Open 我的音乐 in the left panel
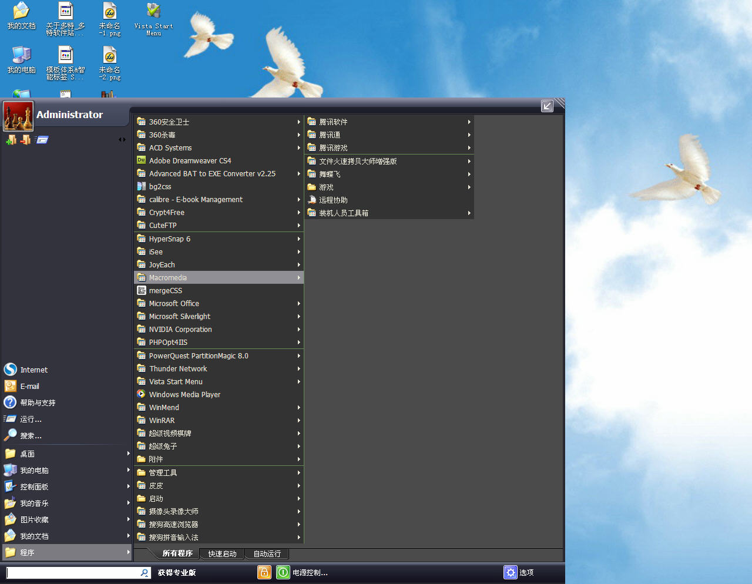 (x=66, y=503)
